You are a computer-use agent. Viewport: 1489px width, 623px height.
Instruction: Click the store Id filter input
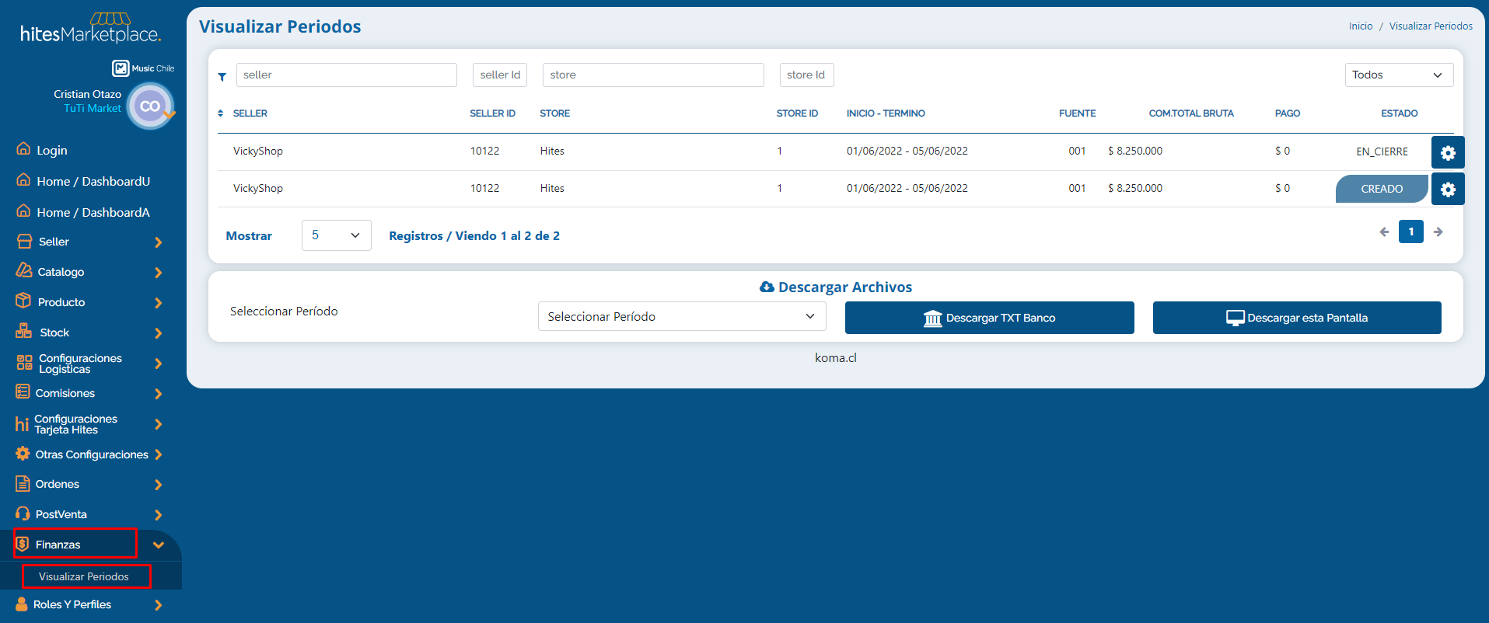coord(806,75)
